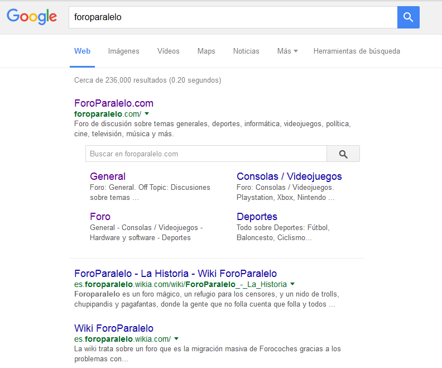Screen dimensions: 442x368
Task: Expand the Más dropdown menu
Action: coord(287,51)
